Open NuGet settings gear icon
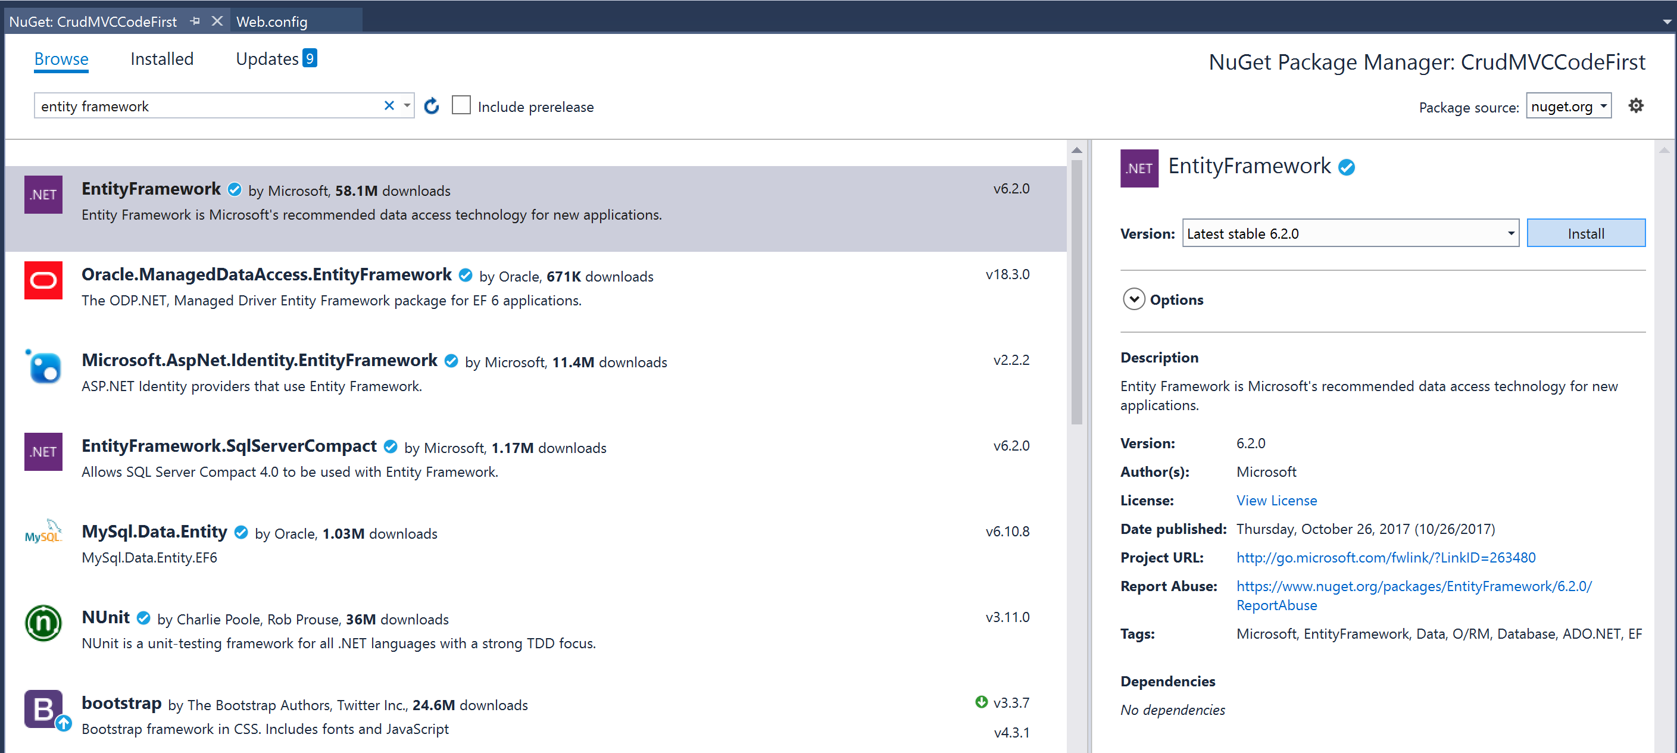This screenshot has width=1677, height=753. [1635, 106]
